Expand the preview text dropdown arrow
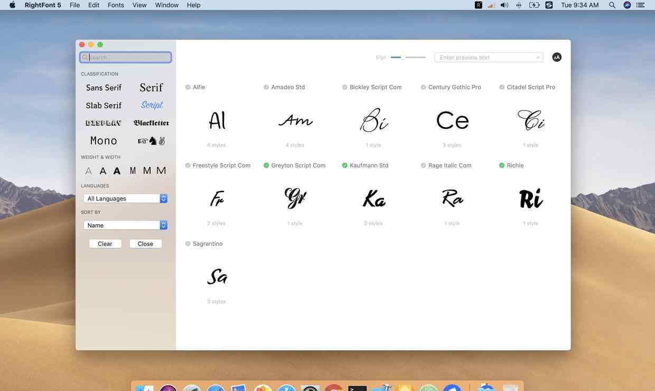 (x=538, y=58)
